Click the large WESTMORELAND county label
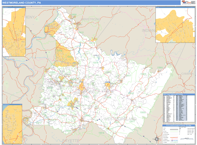The image size is (197, 145). (x=120, y=119)
